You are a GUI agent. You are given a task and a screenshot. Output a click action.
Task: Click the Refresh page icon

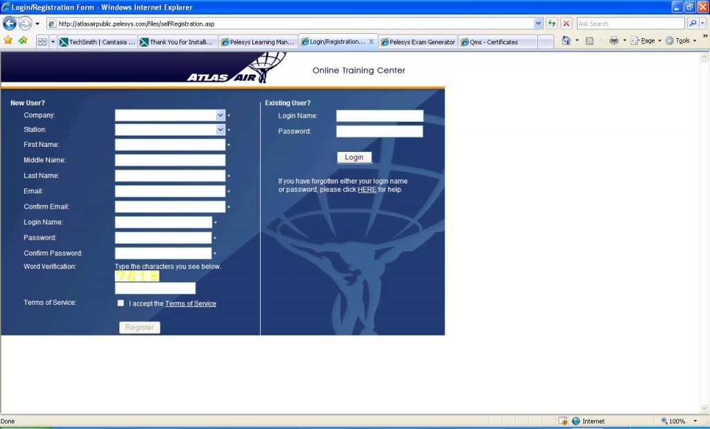[x=552, y=24]
